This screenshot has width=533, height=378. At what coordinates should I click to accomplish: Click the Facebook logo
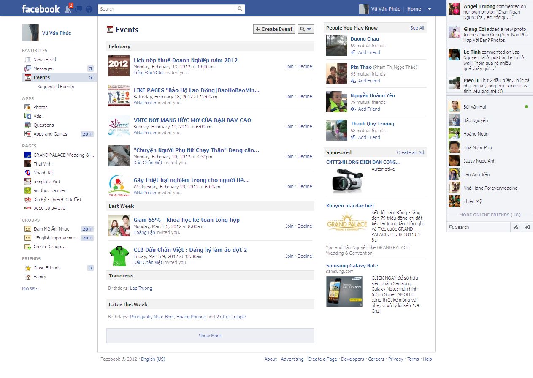point(41,9)
